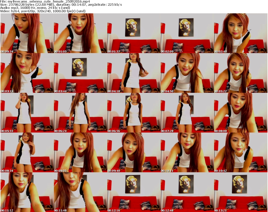The height and width of the screenshot is (212, 268).
Task: Click the frame at 00:08:34
Action: coord(27,153)
